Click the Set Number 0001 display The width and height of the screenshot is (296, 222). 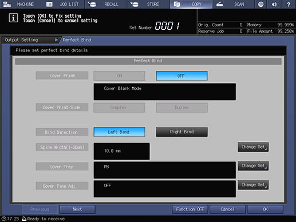167,26
